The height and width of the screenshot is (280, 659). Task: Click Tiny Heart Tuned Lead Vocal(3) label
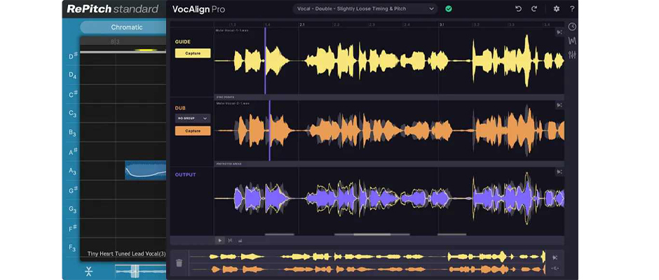[126, 254]
